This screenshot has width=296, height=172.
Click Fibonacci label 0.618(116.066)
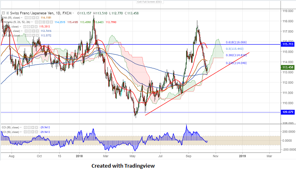click(x=236, y=42)
